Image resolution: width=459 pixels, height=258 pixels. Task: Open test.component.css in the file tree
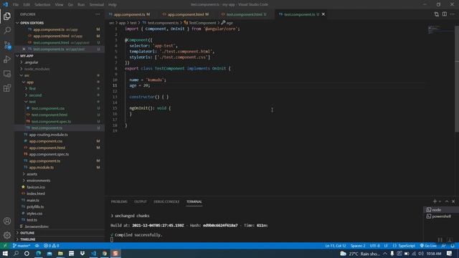click(x=48, y=108)
